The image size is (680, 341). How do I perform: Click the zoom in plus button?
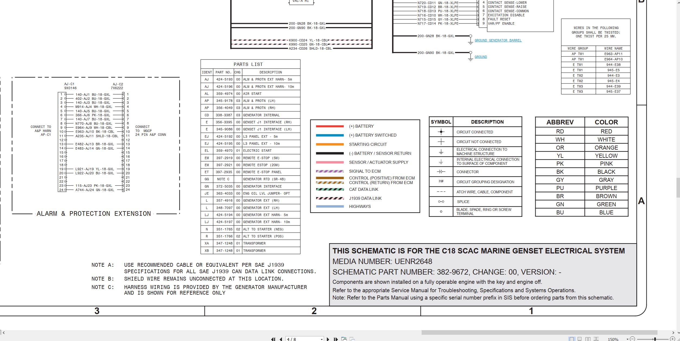click(672, 339)
